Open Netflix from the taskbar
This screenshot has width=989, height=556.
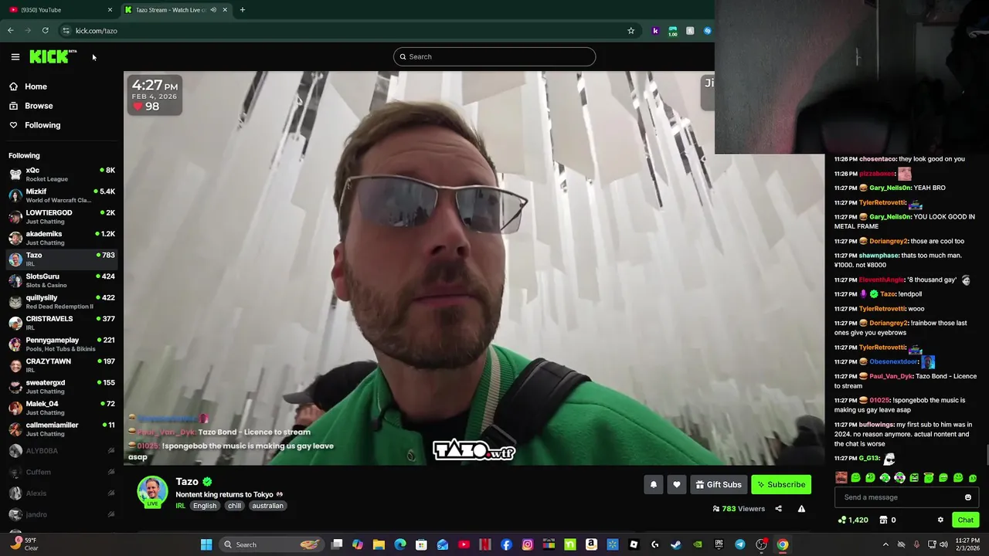(x=485, y=544)
